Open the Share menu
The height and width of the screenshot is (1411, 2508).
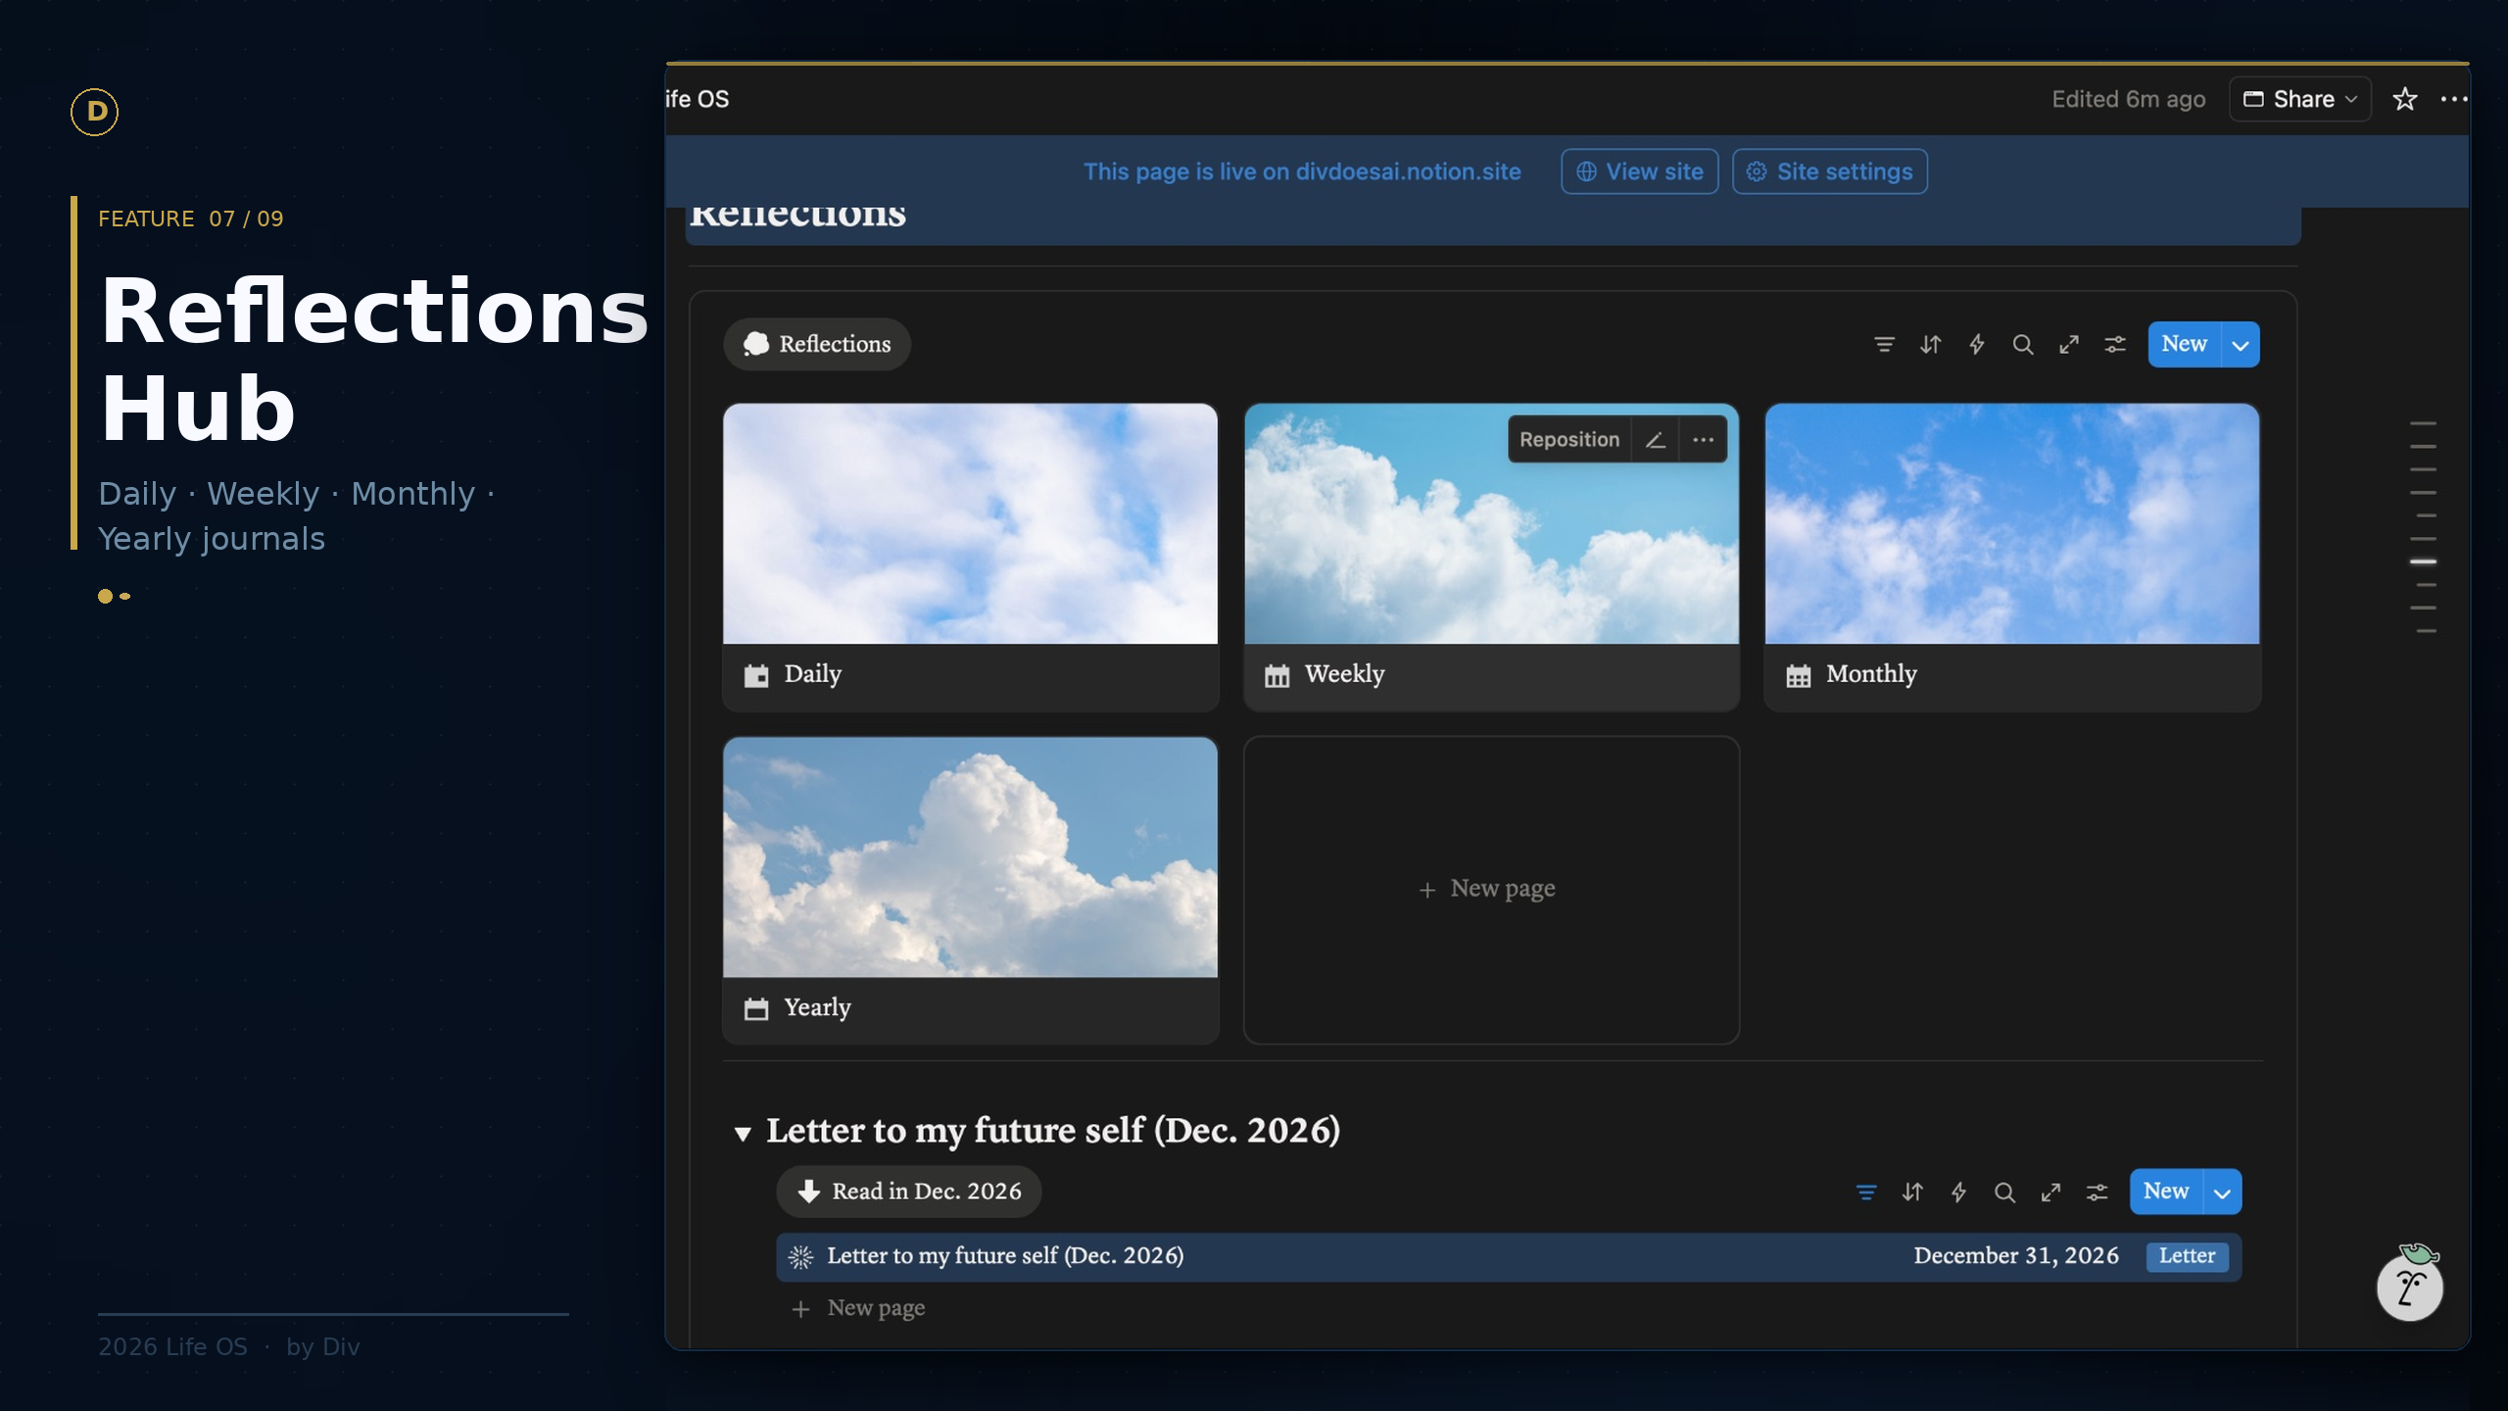tap(2299, 99)
